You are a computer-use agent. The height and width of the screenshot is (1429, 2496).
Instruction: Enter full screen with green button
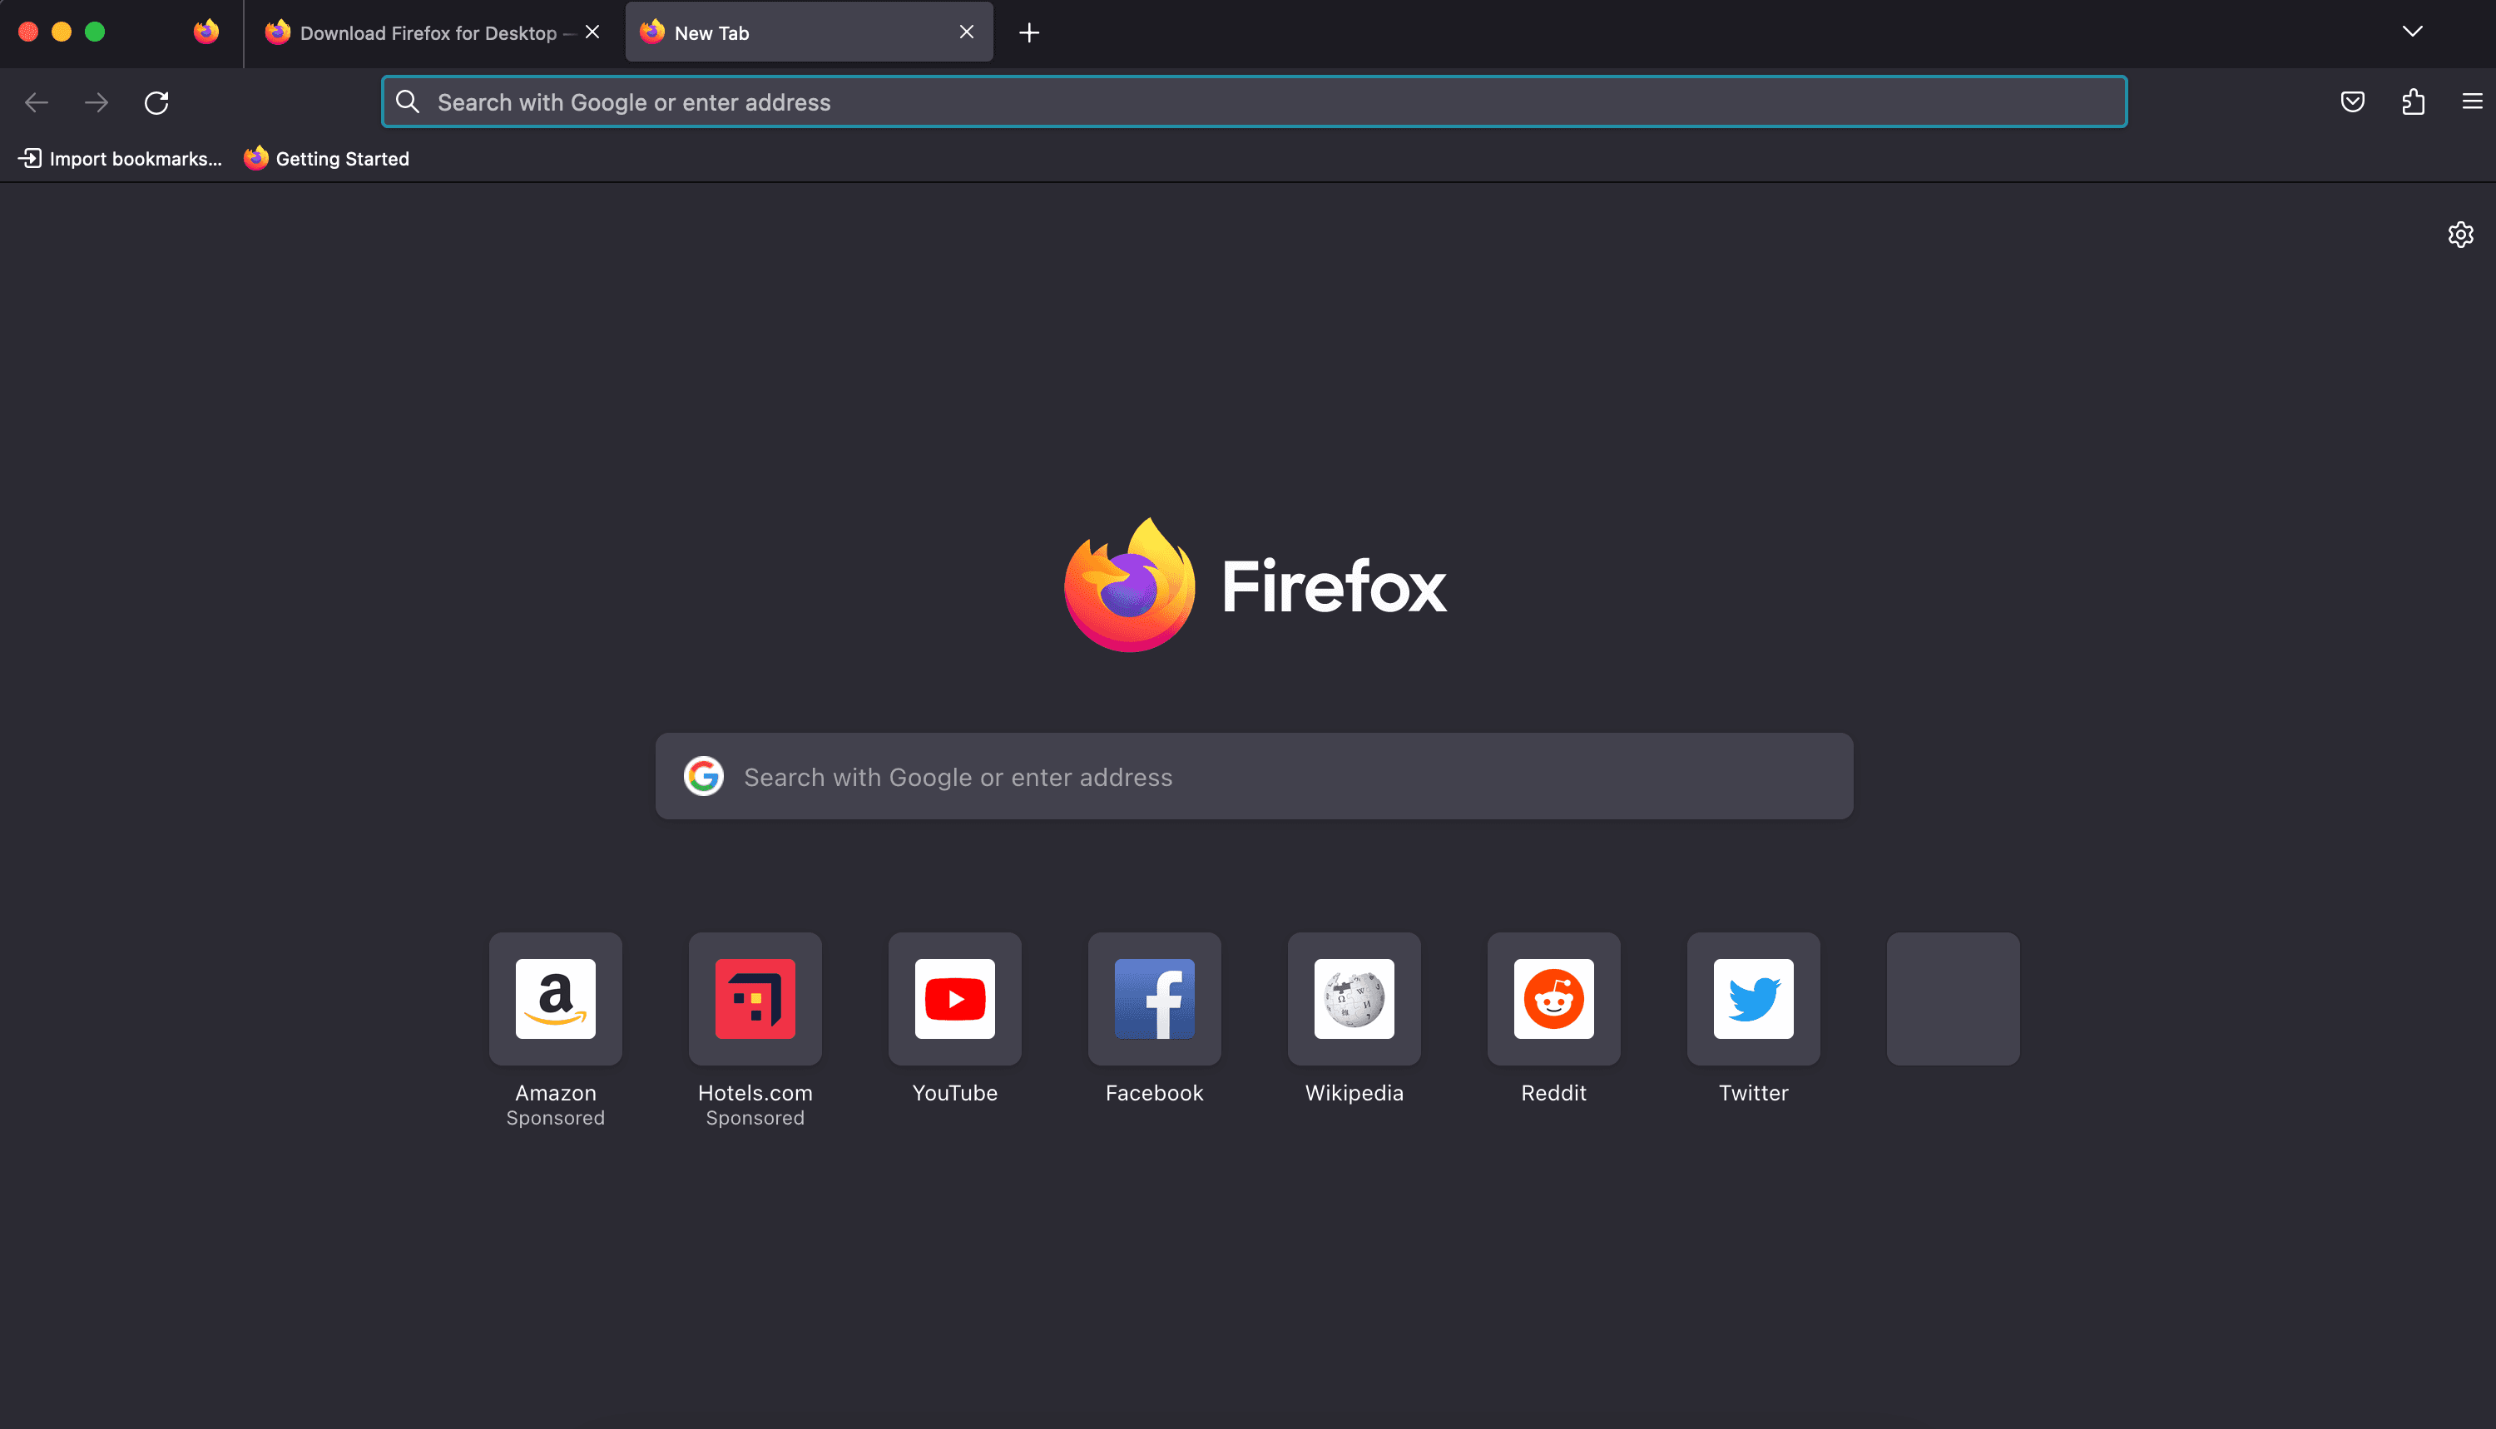(95, 32)
